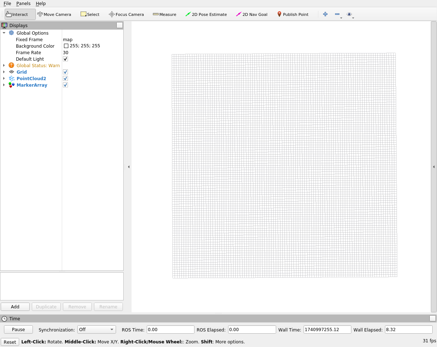Open the Help menu

[x=41, y=3]
